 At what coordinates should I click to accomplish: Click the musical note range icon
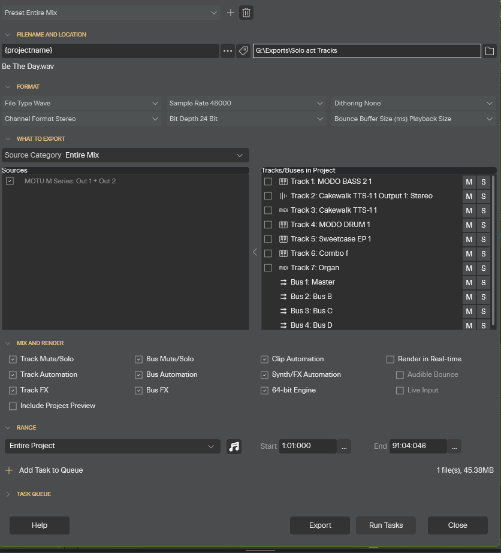[x=234, y=446]
